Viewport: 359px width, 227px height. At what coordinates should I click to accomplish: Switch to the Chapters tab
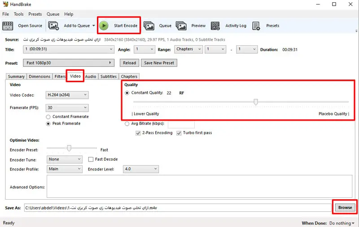[129, 76]
